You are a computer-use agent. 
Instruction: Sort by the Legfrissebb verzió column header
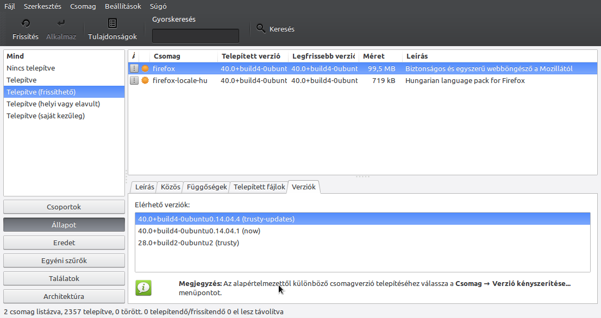click(323, 56)
